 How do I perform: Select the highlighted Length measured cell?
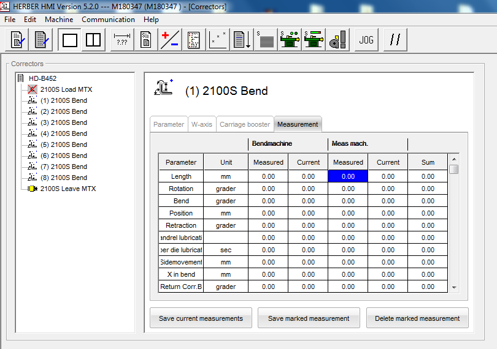tap(348, 176)
